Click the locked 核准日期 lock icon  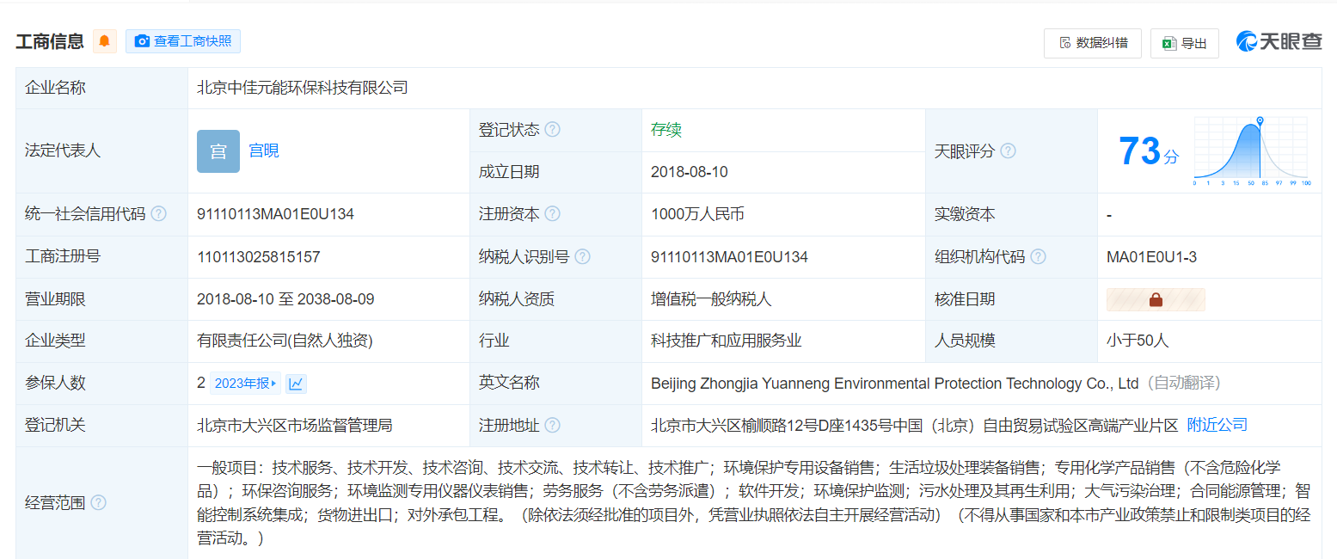pyautogui.click(x=1156, y=299)
